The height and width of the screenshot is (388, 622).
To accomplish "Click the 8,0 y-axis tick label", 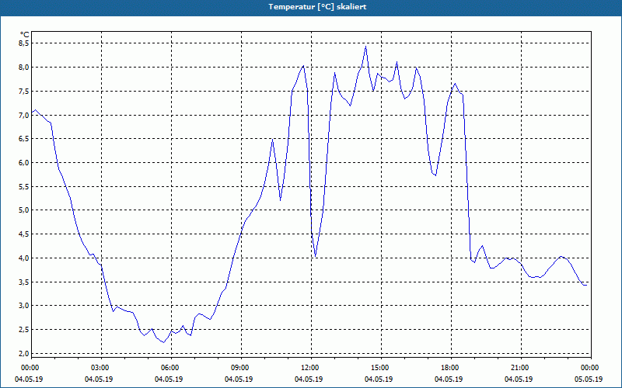I will [24, 67].
